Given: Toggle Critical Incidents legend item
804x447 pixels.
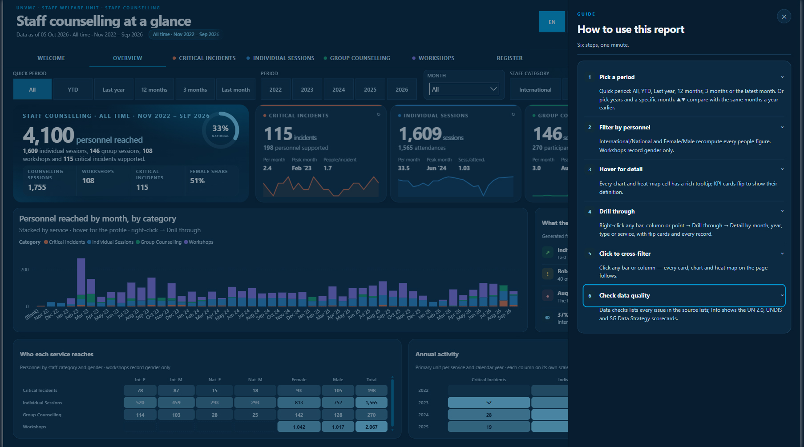Looking at the screenshot, I should tap(65, 242).
